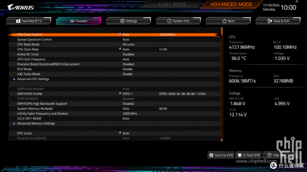Toggle favorite star on CPU Clock Ratio

120,49
